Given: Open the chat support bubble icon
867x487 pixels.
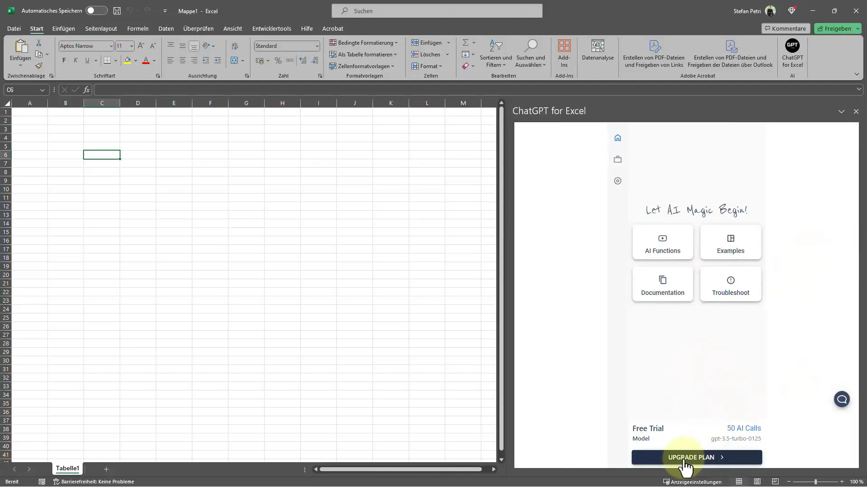Looking at the screenshot, I should point(842,399).
